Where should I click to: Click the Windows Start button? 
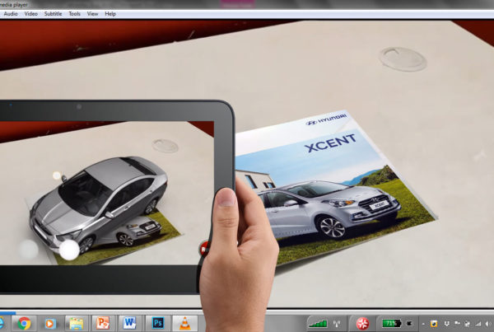(2, 322)
